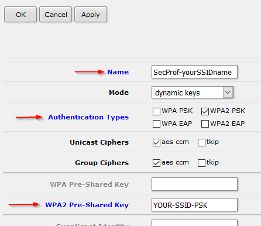
Task: Toggle aes ccm under Group Ciphers
Action: point(156,163)
